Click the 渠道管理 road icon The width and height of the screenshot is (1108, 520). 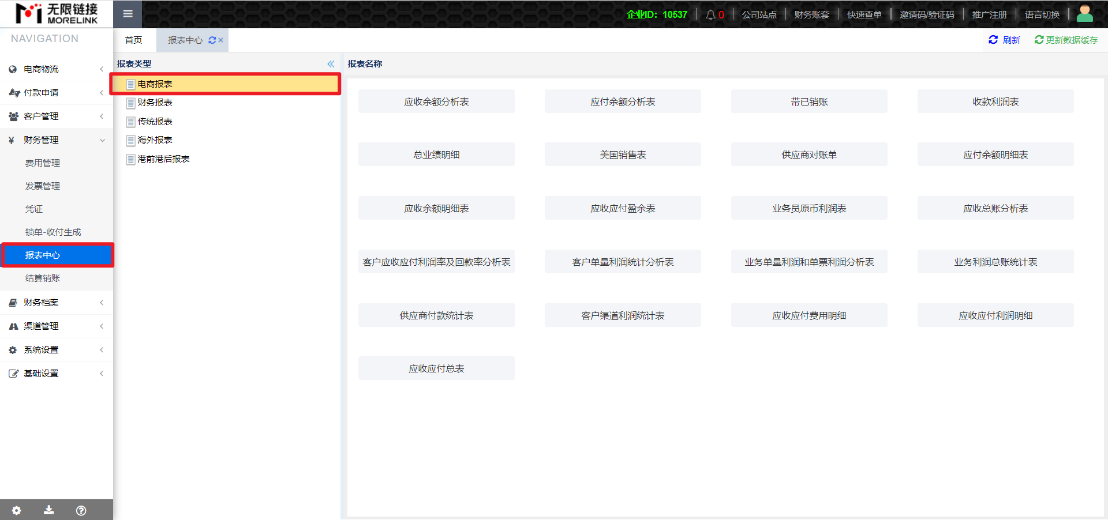pyautogui.click(x=13, y=326)
